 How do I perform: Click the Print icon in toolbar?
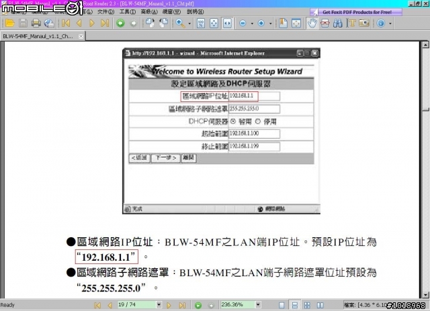coord(36,23)
